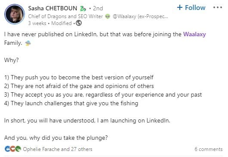The height and width of the screenshot is (157, 228).
Task: Click the Follow button
Action: tap(191, 8)
